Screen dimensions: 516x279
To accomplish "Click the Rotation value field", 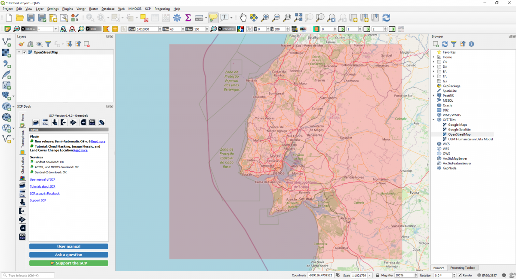I will pos(442,275).
